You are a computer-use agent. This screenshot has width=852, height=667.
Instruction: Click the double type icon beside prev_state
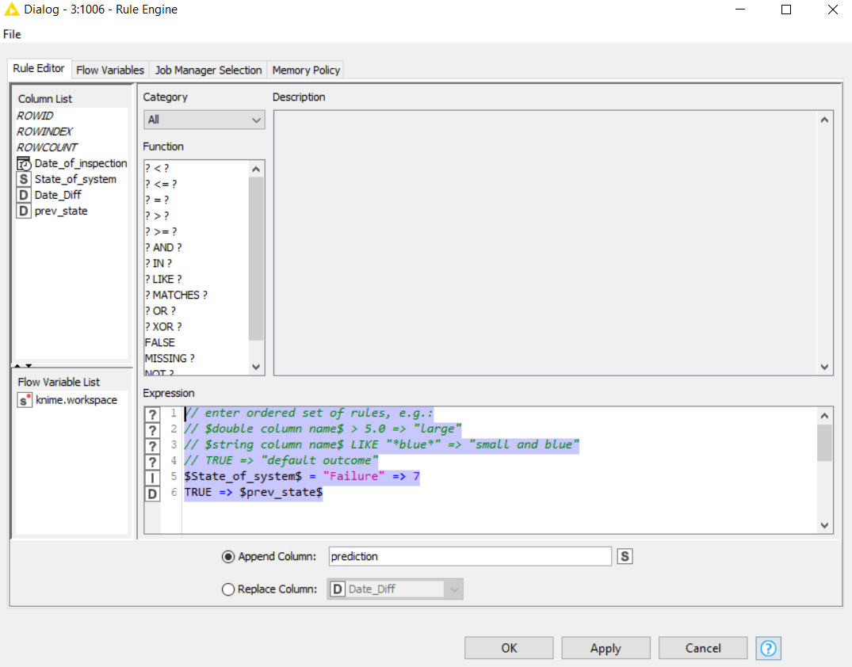(24, 211)
